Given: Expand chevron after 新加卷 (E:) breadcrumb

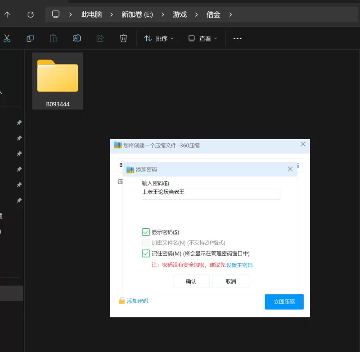Looking at the screenshot, I should coord(163,15).
